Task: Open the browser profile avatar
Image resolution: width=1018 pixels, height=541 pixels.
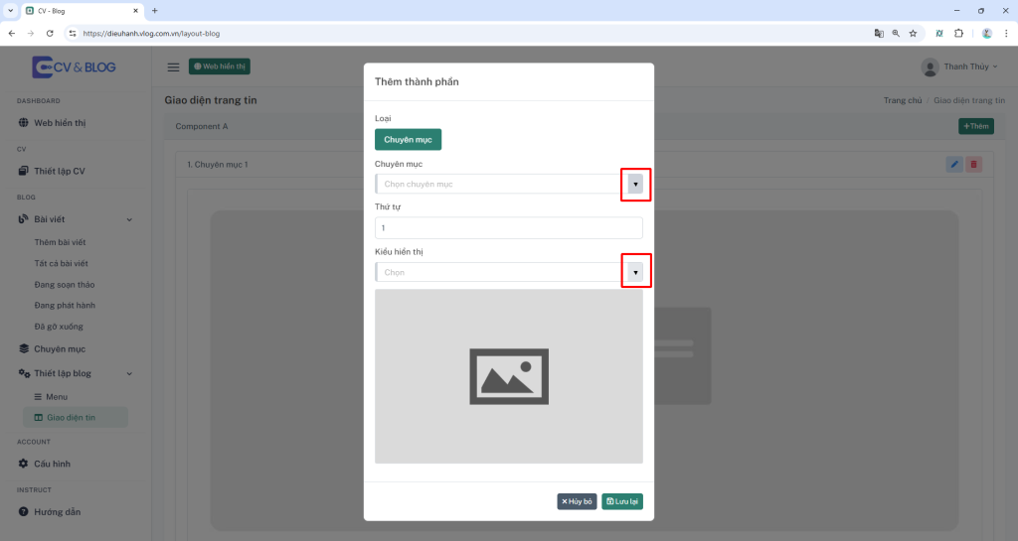Action: pyautogui.click(x=987, y=33)
